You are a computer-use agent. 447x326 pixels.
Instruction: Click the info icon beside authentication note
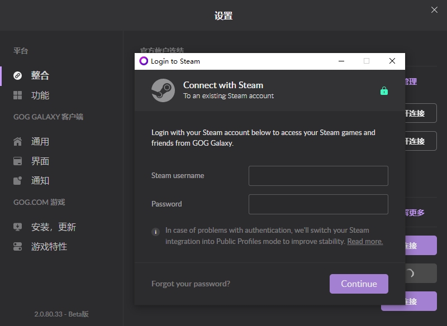click(x=156, y=232)
